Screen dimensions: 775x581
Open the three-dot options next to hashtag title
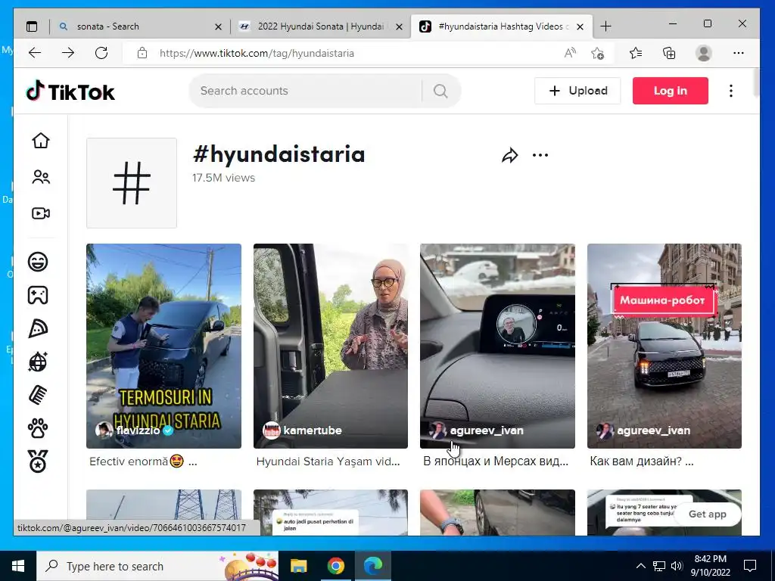click(540, 155)
